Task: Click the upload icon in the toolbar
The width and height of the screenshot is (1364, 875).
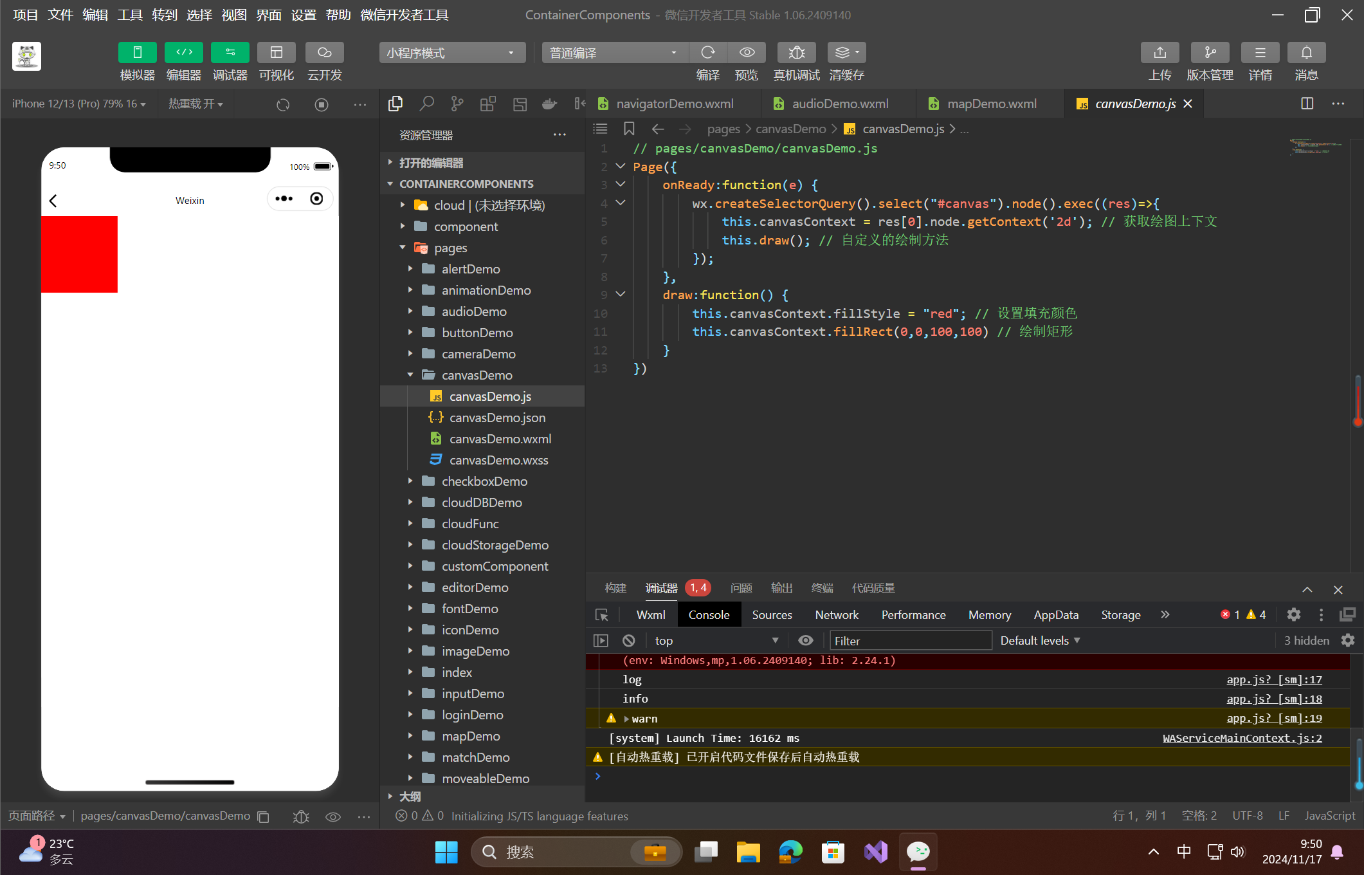Action: (x=1159, y=53)
